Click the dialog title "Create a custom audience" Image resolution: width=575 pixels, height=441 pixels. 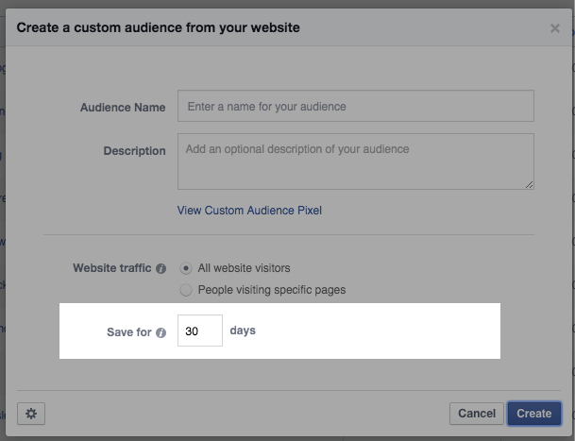tap(159, 28)
